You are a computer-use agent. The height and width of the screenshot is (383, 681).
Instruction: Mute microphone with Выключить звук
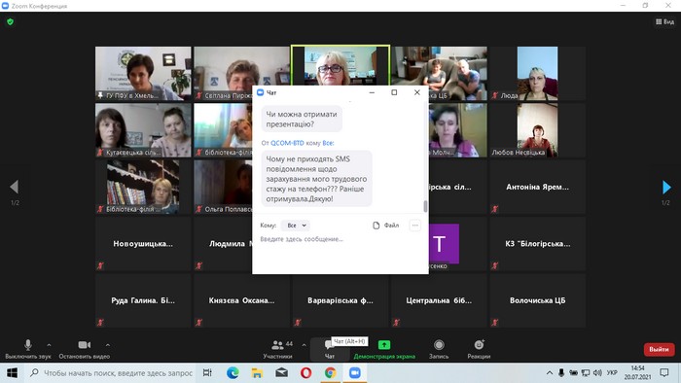(28, 345)
